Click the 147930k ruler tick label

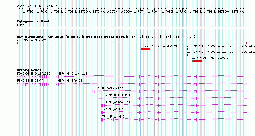[x=223, y=11]
